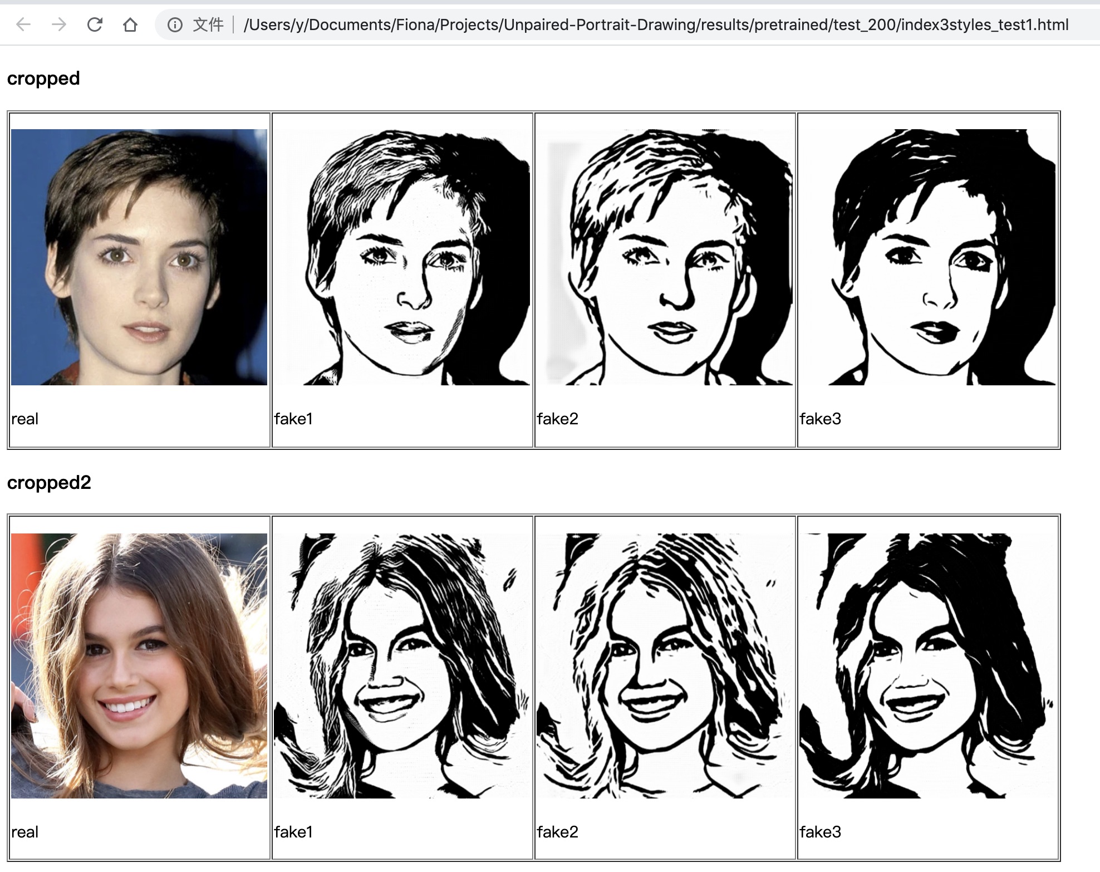
Task: Open the fake1 sketch in cropped2 row
Action: [x=402, y=666]
